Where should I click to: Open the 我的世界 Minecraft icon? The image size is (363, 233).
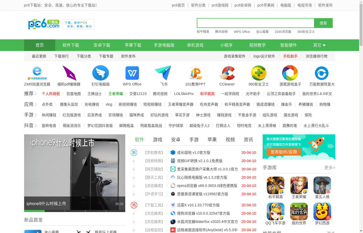[299, 212]
